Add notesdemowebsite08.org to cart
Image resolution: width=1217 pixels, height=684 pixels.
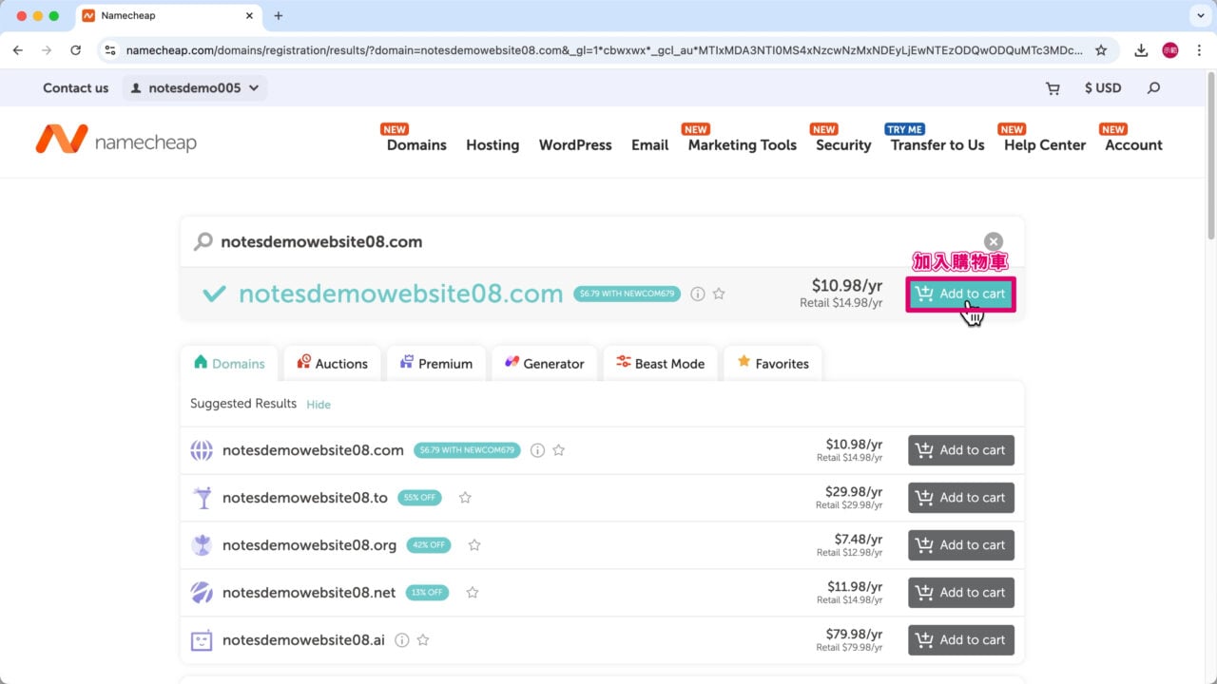click(x=960, y=545)
